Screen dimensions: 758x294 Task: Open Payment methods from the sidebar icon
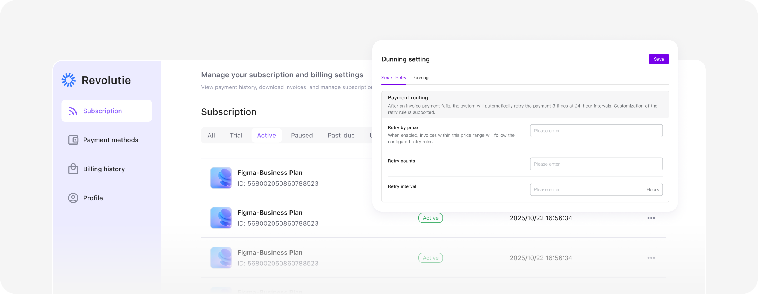tap(73, 140)
